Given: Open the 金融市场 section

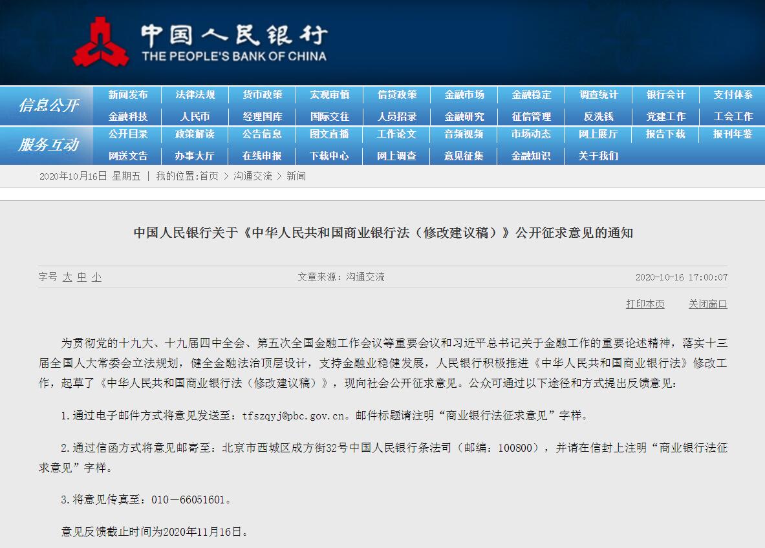Looking at the screenshot, I should click(466, 94).
